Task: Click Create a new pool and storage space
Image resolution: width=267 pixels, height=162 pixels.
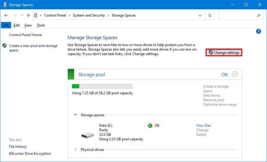Action: coord(33,48)
